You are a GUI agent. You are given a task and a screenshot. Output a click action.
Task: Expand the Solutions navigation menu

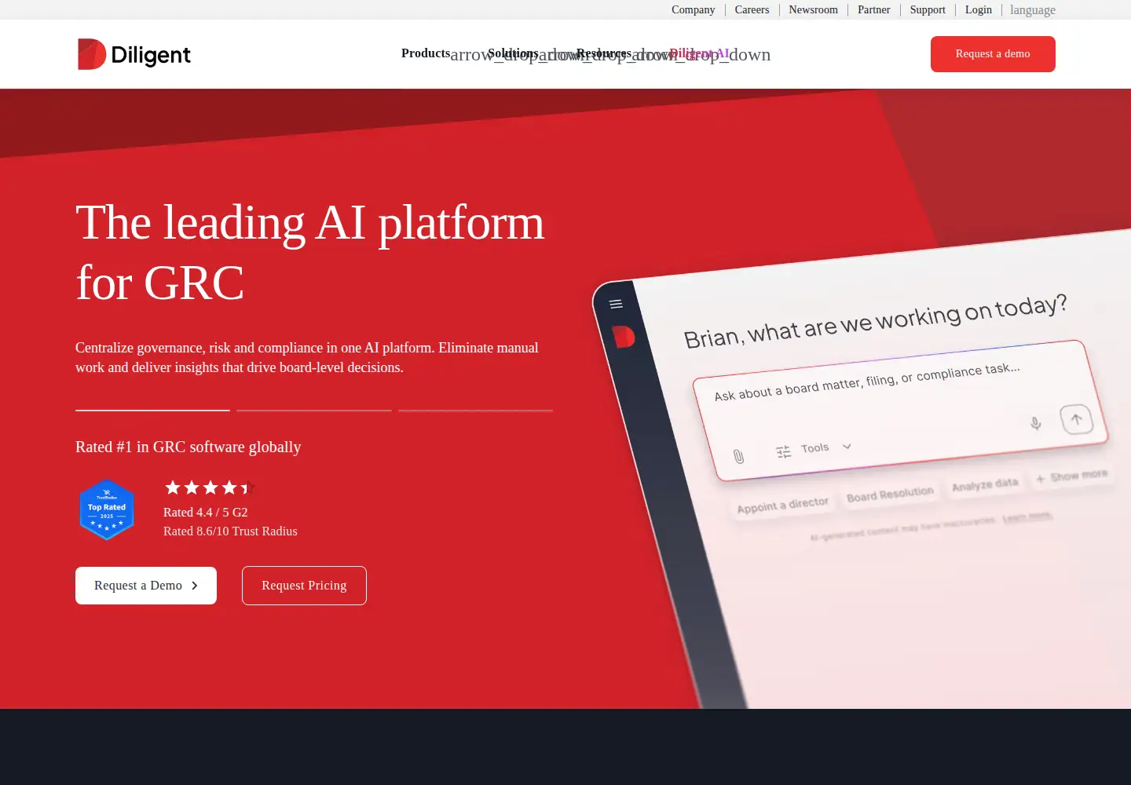pos(513,53)
